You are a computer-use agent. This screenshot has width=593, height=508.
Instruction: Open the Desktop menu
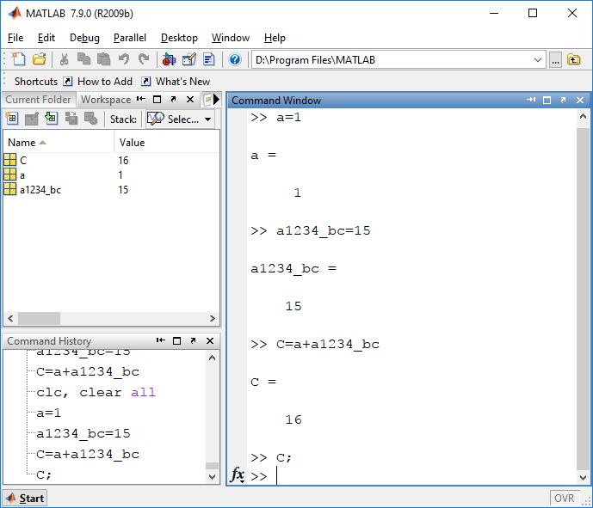click(179, 38)
